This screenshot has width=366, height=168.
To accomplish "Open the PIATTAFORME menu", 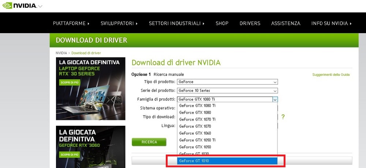I will (71, 23).
